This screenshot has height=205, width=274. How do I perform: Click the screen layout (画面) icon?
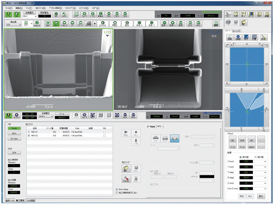[216, 24]
